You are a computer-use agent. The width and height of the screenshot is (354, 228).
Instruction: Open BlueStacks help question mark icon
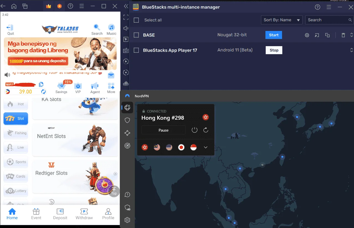70,6
